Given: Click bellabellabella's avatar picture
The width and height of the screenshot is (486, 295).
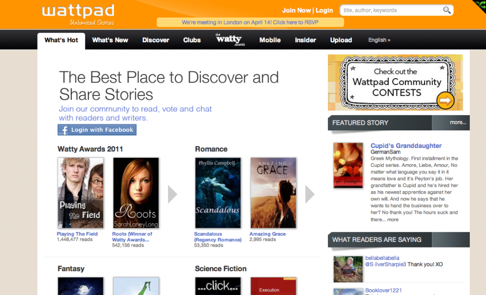Looking at the screenshot, I should [x=348, y=268].
